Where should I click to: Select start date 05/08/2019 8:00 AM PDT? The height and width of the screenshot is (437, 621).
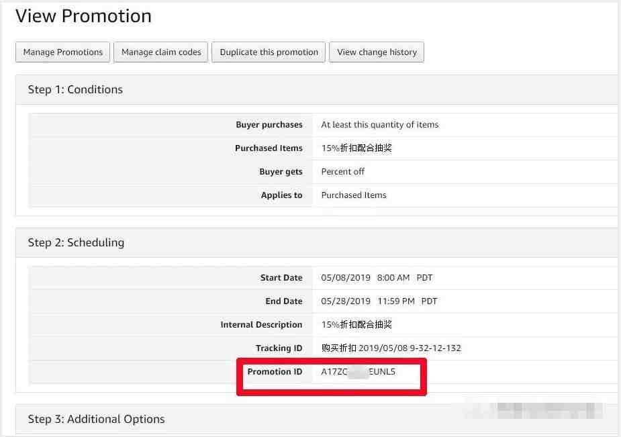pos(377,278)
